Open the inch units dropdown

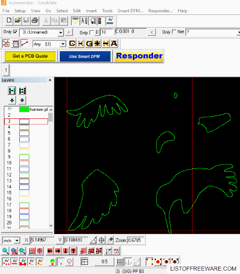click(17, 241)
